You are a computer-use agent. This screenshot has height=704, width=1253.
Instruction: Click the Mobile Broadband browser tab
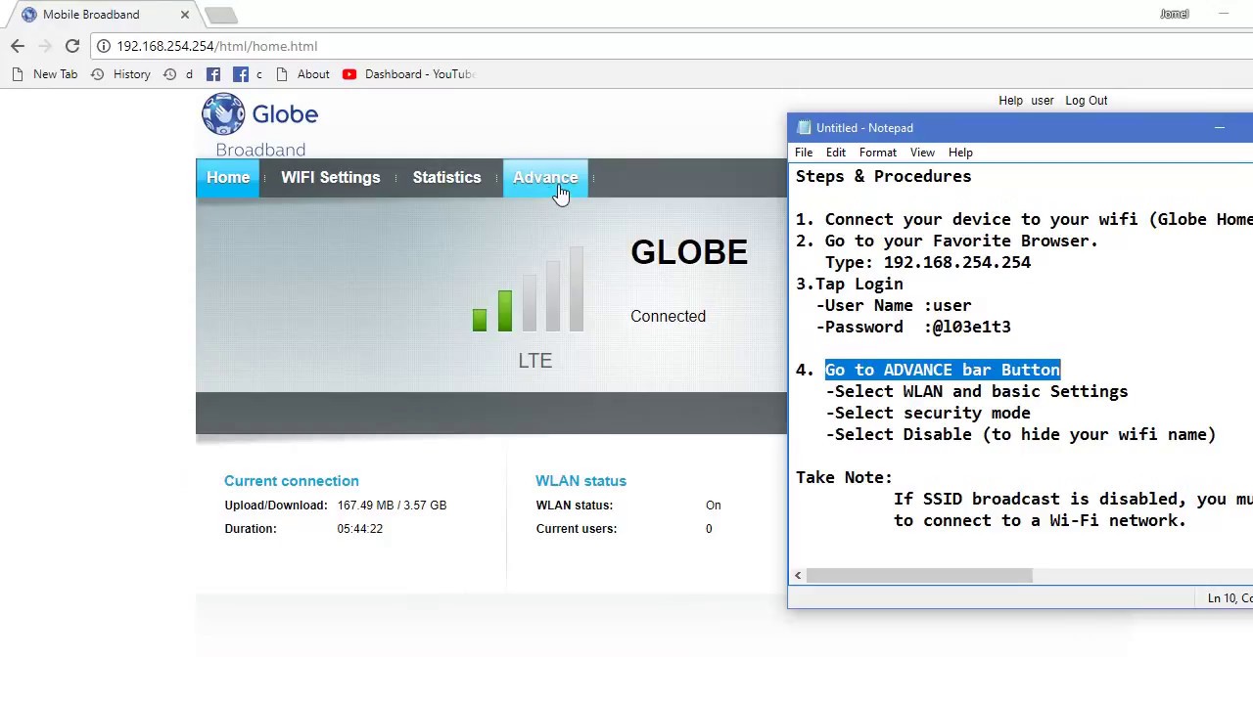coord(105,15)
